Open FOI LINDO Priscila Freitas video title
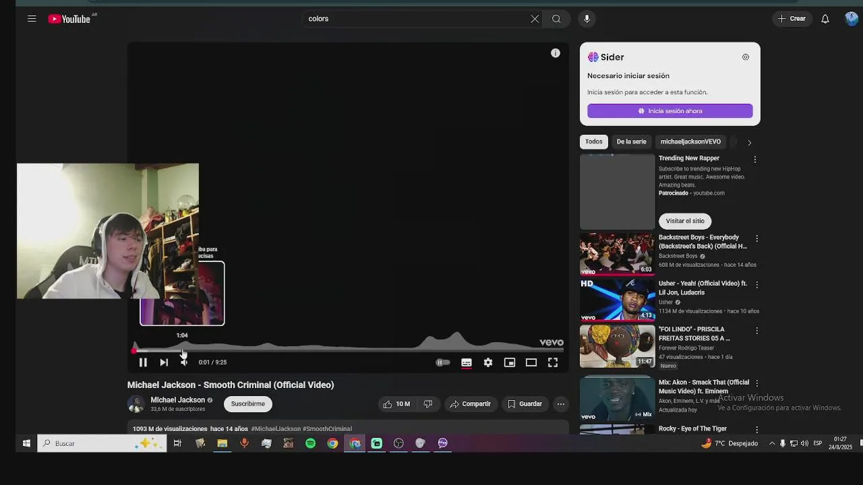Image resolution: width=863 pixels, height=485 pixels. click(x=694, y=334)
